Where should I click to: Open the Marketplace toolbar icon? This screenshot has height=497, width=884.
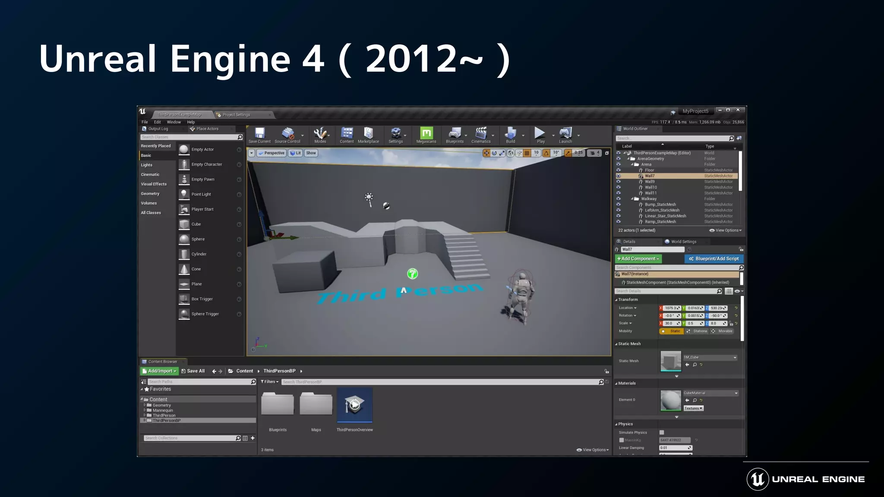point(368,135)
